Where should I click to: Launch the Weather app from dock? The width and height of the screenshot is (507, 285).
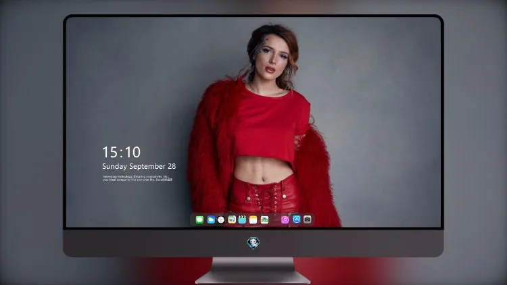[x=211, y=219]
